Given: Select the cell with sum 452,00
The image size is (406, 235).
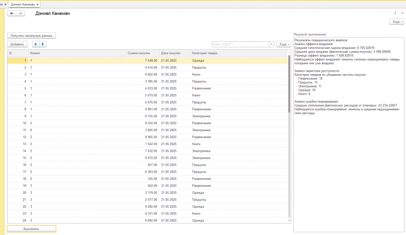Looking at the screenshot, I should [x=142, y=186].
